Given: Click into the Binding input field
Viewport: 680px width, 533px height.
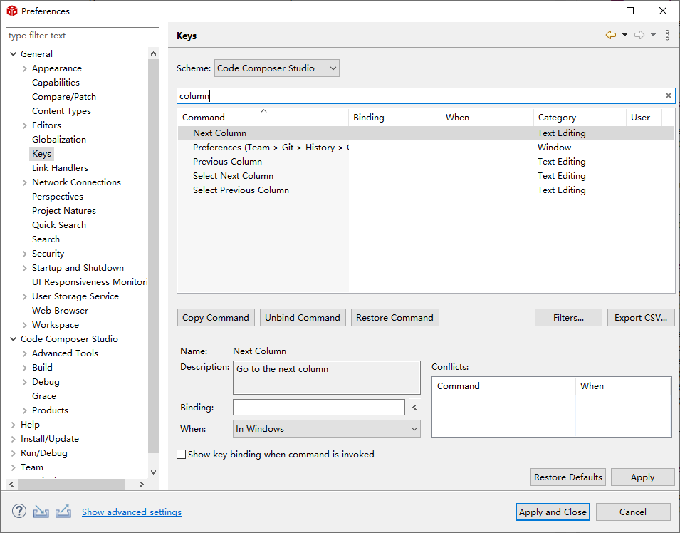Looking at the screenshot, I should pos(318,408).
